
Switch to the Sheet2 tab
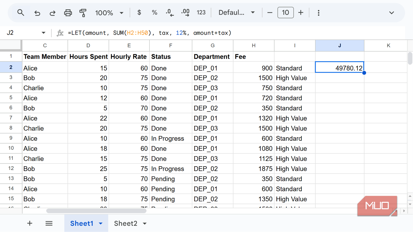[x=126, y=223]
